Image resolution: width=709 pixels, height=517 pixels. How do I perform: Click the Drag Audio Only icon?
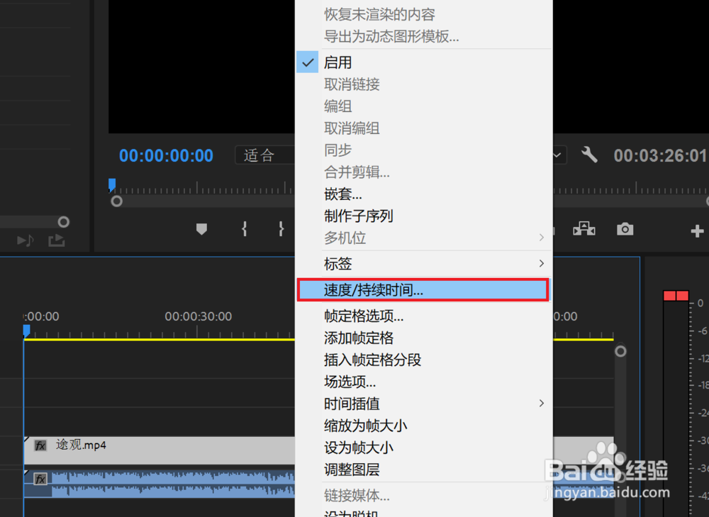pos(25,241)
